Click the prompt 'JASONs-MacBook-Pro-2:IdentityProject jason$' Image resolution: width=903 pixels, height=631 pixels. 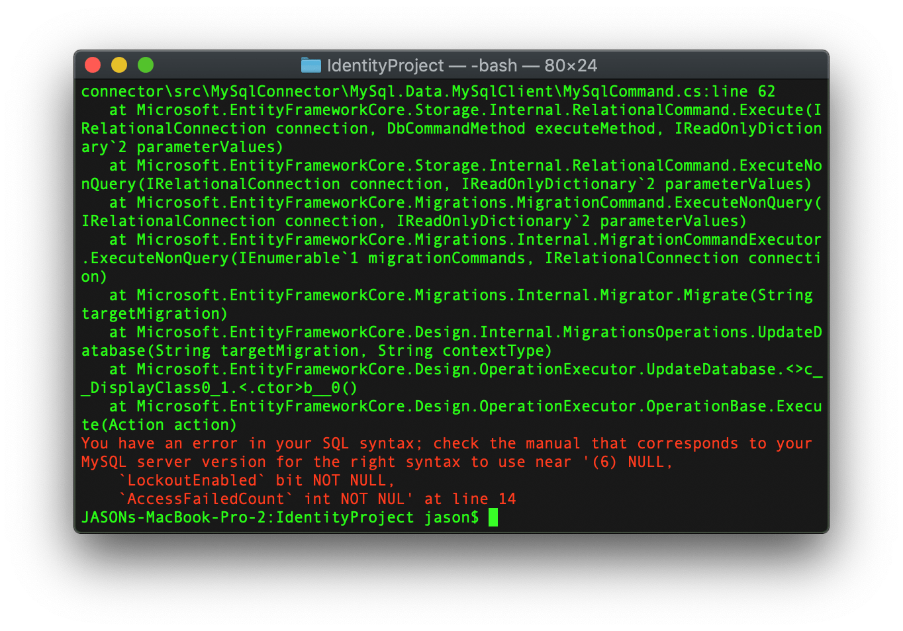(280, 517)
